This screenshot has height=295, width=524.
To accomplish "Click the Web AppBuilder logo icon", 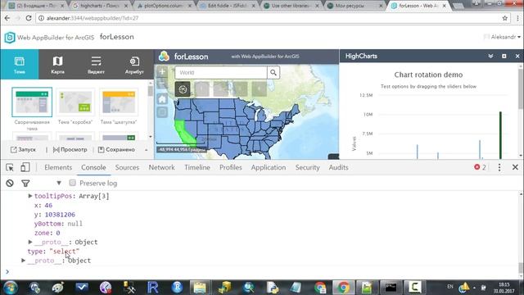I will (10, 37).
